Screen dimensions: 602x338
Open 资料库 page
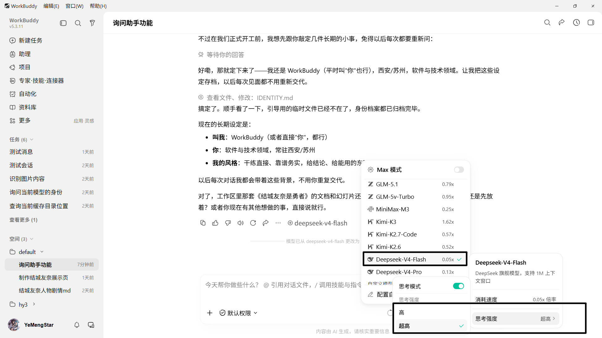(x=52, y=107)
